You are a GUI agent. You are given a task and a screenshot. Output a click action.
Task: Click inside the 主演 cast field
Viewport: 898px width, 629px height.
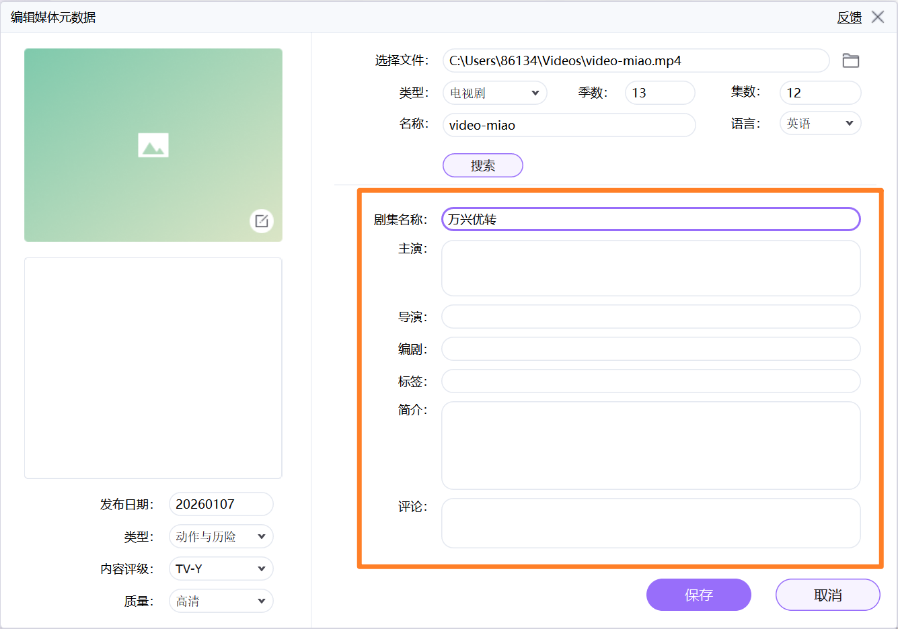coord(650,267)
